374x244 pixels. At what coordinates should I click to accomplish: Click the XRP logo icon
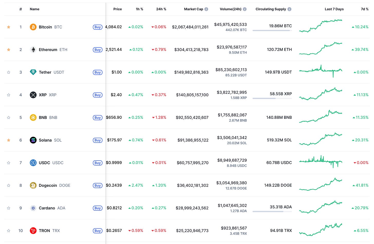(33, 95)
